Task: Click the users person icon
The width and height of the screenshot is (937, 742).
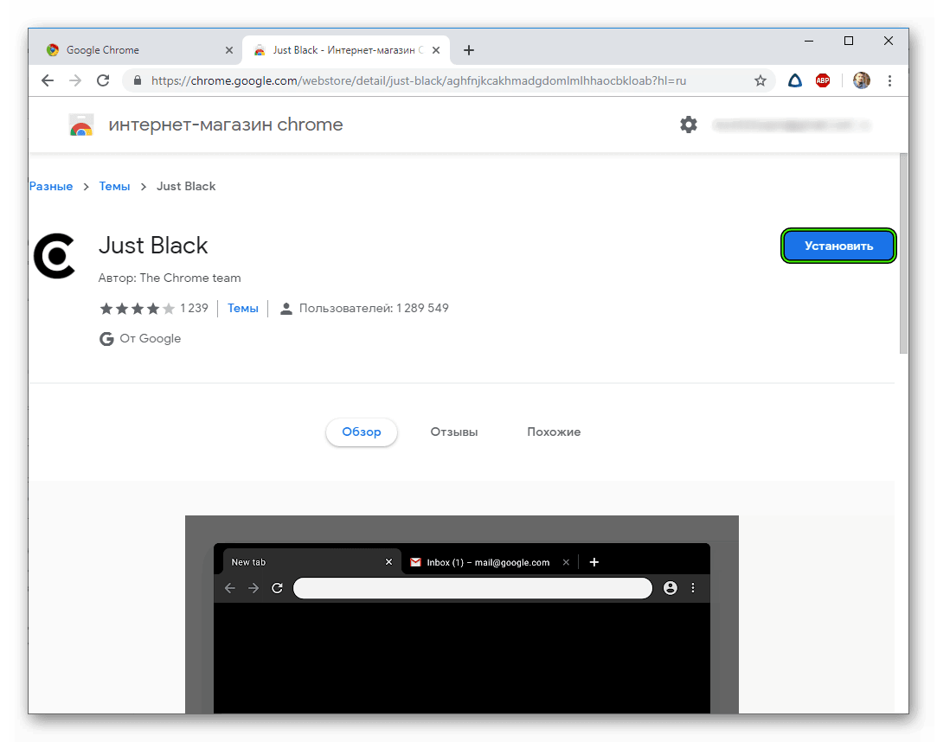Action: (x=286, y=308)
